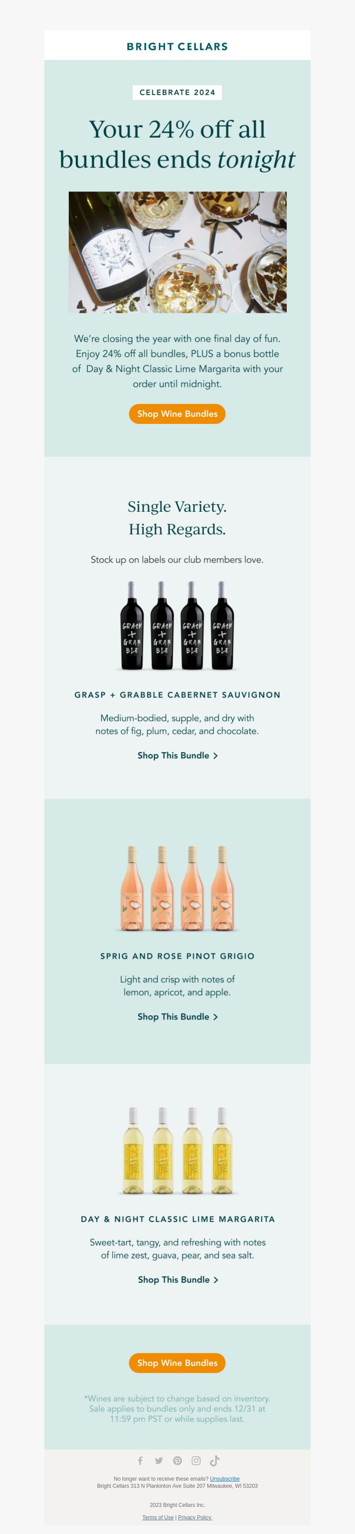Viewport: 355px width, 1534px height.
Task: Click the yellow Lime Margarita bottles image
Action: [x=177, y=1151]
